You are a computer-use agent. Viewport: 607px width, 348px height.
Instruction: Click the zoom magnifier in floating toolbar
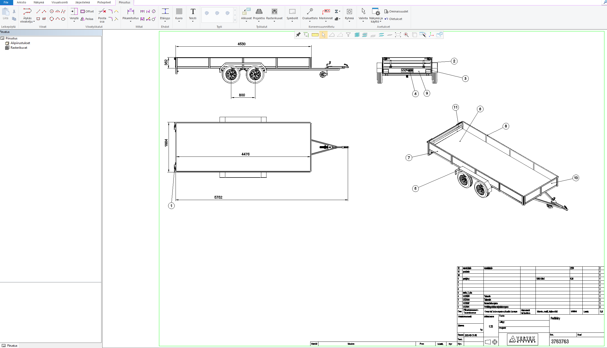[406, 35]
